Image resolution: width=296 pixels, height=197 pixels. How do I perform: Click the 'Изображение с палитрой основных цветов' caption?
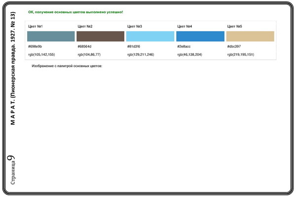(67, 66)
